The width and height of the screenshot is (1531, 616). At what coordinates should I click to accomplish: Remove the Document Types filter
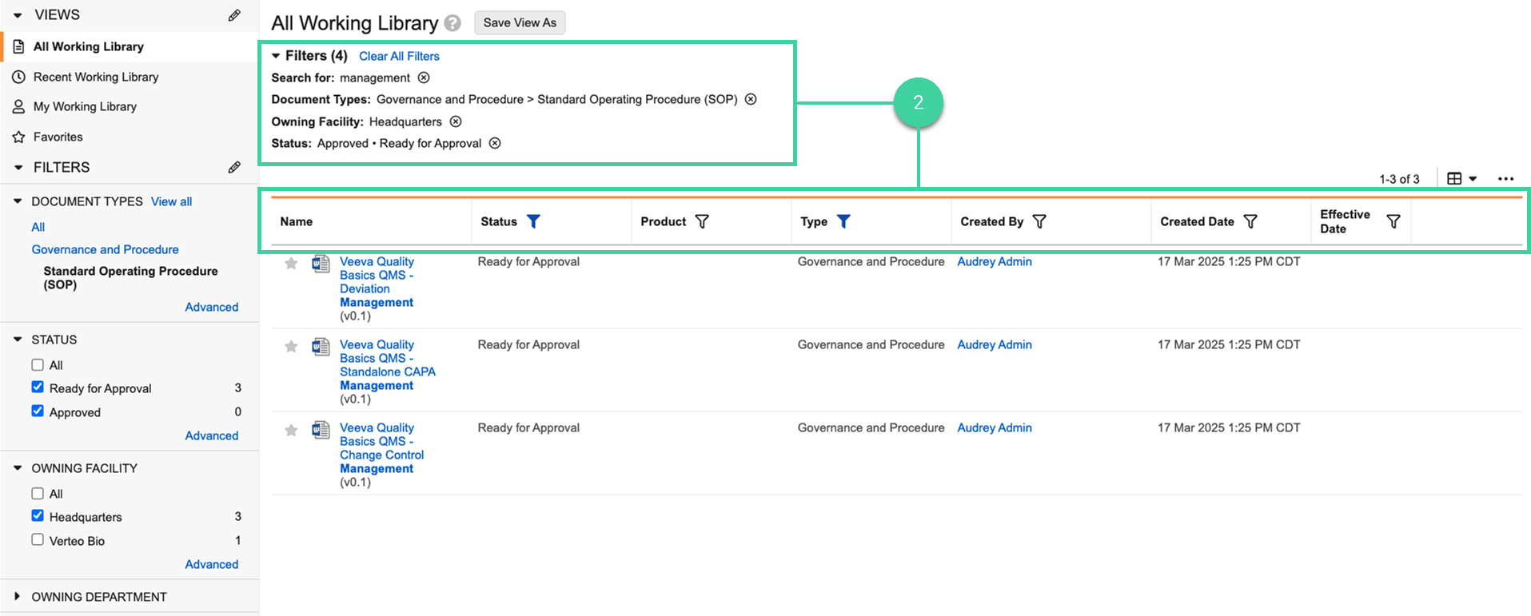(751, 99)
